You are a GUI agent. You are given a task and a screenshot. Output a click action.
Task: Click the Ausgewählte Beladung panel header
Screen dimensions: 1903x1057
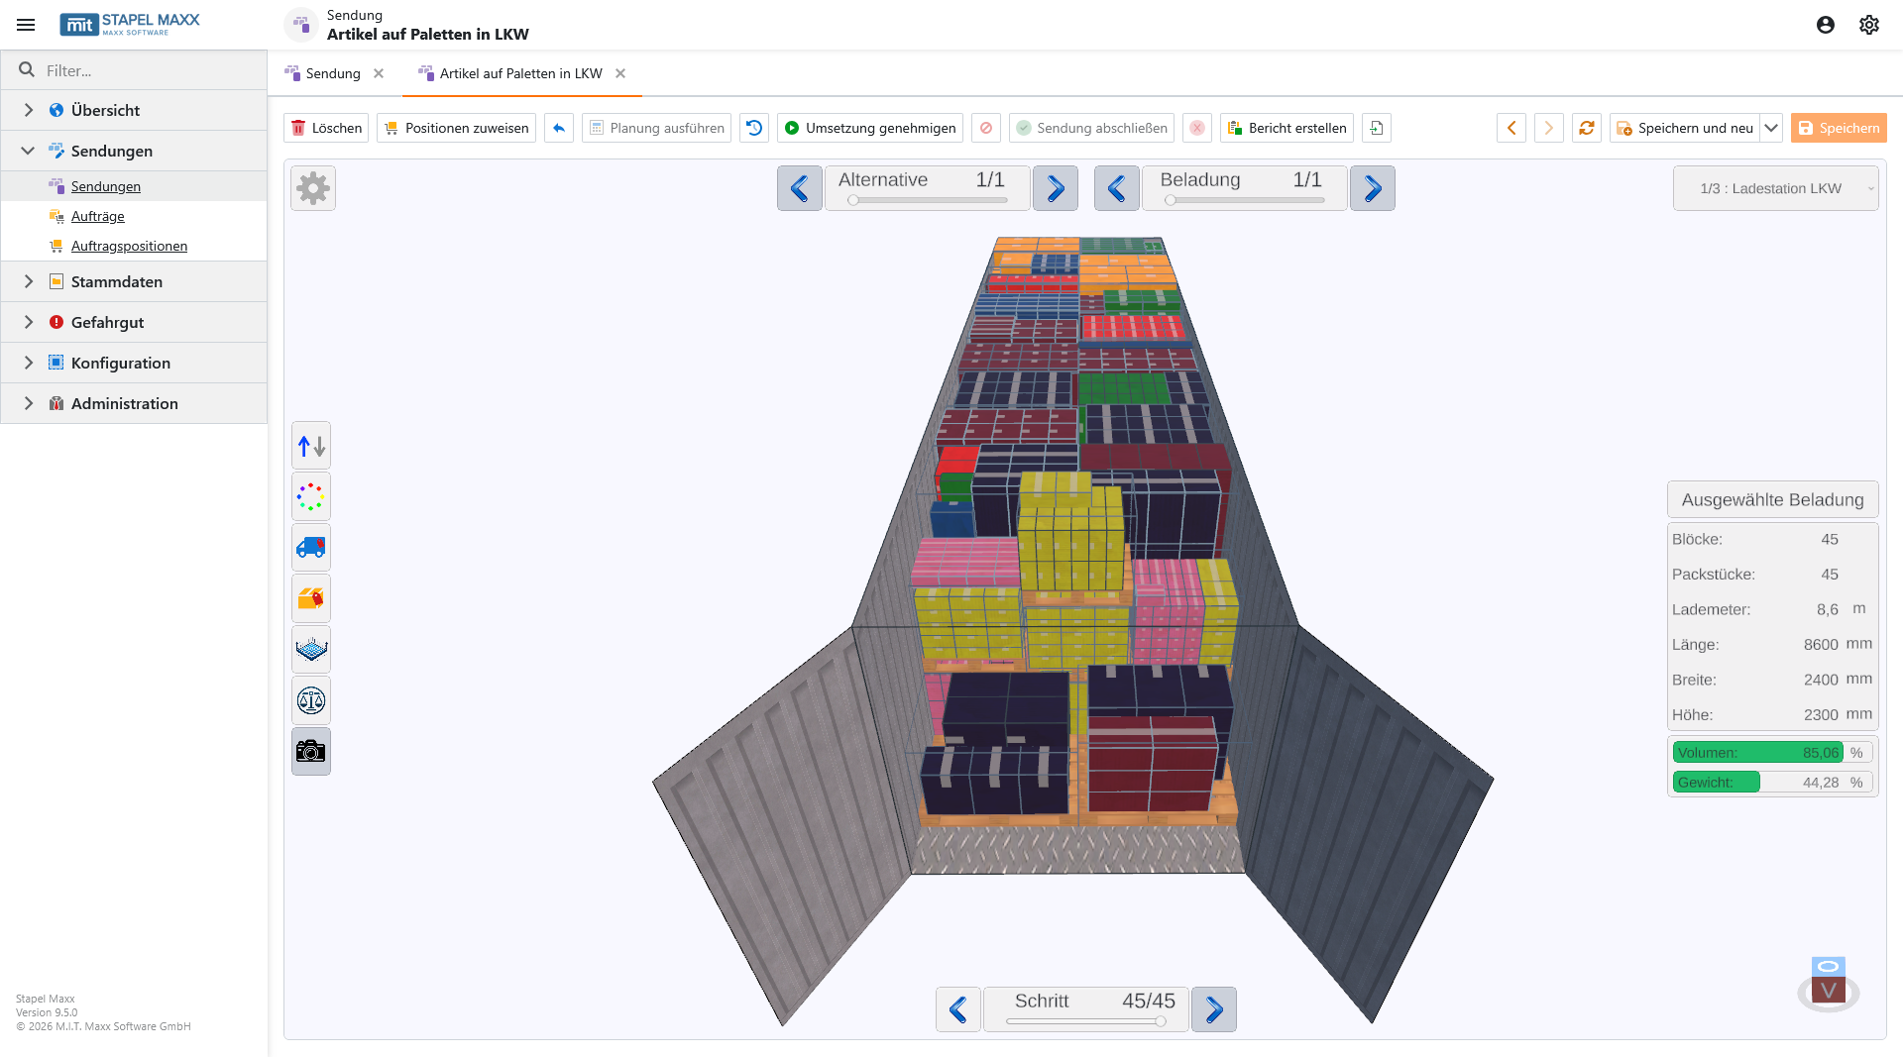click(1773, 500)
